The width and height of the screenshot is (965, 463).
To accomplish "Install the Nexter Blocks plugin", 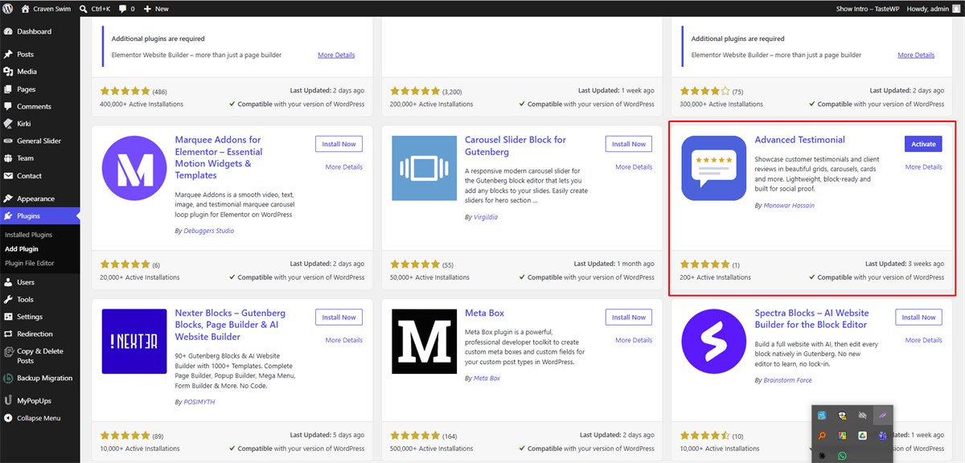I will click(x=339, y=318).
